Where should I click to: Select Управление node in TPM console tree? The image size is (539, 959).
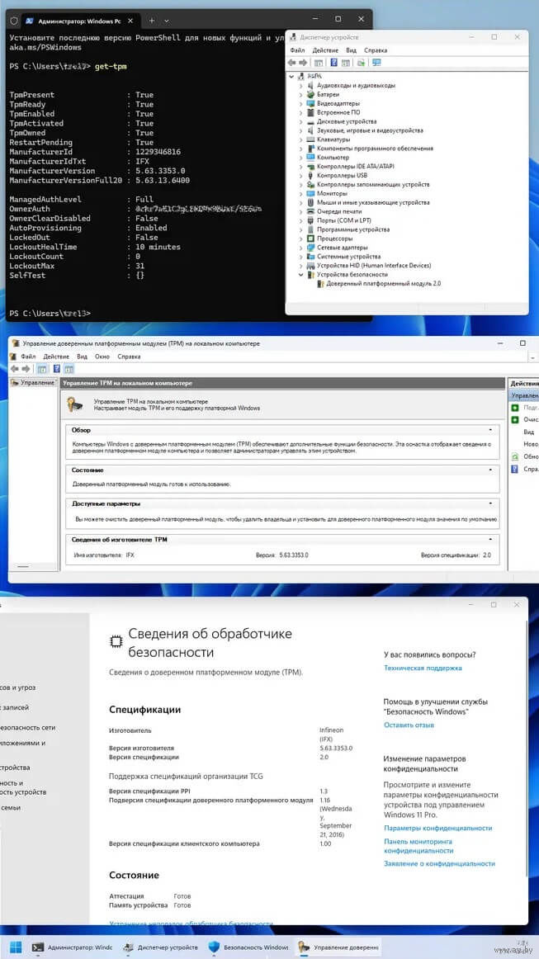coord(36,383)
